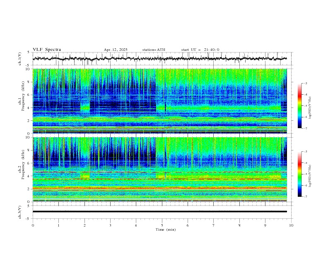
Task: Select the date text "Apr. 12, 2025"
Action: click(116, 50)
